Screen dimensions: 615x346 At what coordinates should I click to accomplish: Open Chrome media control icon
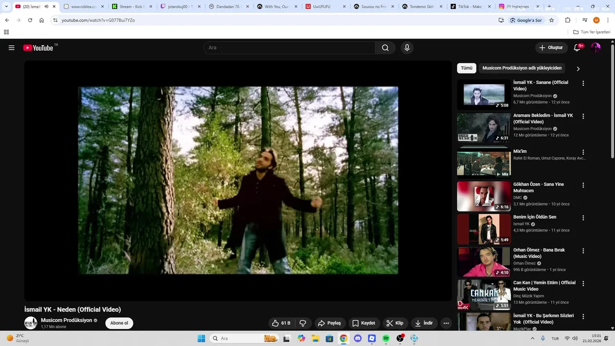tap(585, 20)
